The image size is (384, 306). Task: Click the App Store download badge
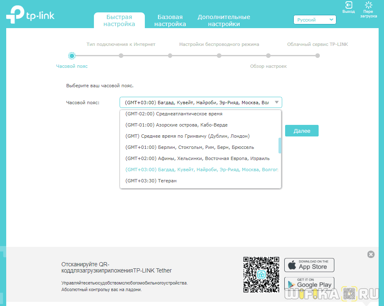[x=309, y=265]
